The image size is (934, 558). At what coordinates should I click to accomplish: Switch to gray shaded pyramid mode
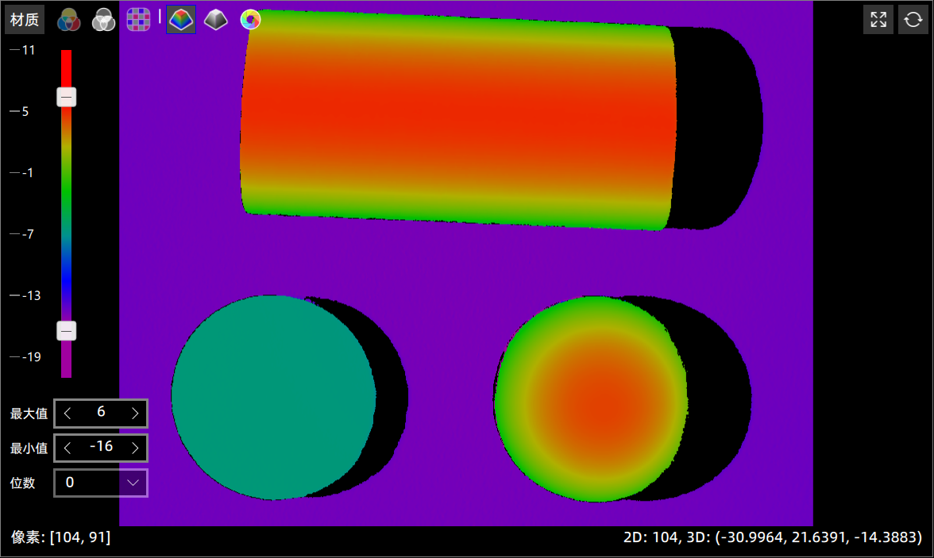coord(215,20)
